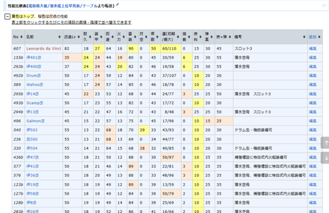Sort table by the 雷装 column
Viewport: 329px width, 213px height.
[x=133, y=37]
